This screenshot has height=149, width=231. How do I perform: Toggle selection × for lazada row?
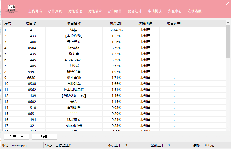click(x=174, y=48)
